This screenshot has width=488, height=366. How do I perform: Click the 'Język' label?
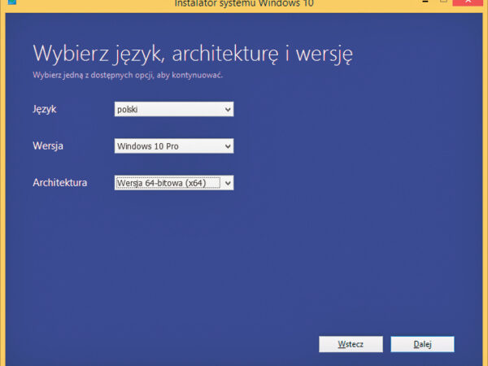coord(45,109)
